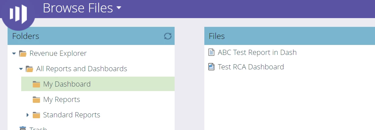Image resolution: width=375 pixels, height=130 pixels.
Task: Click the ABC Test Report document icon
Action: (211, 52)
